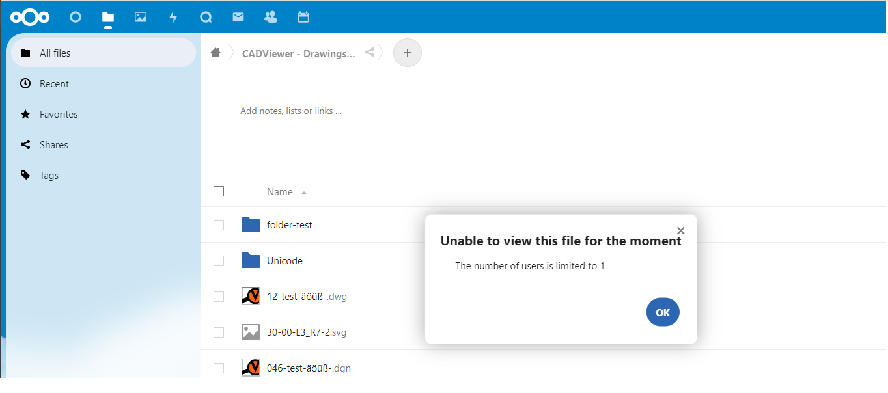Click the 'Add notes, lists or links' field

(x=291, y=111)
